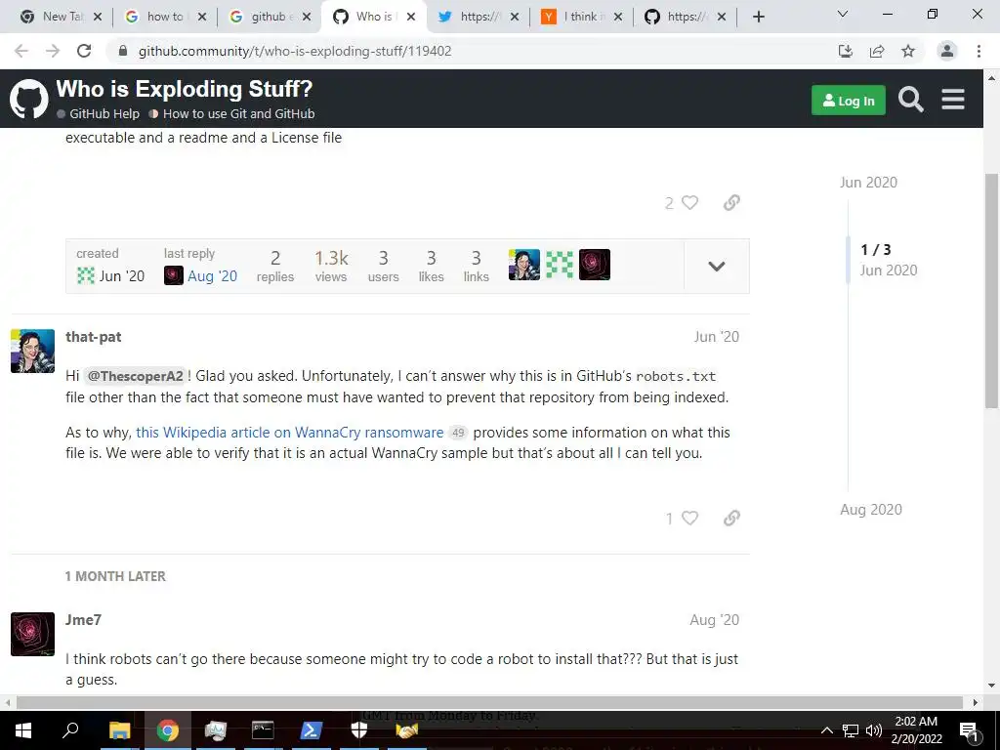Go back using the browser back arrow
1000x750 pixels.
click(21, 51)
